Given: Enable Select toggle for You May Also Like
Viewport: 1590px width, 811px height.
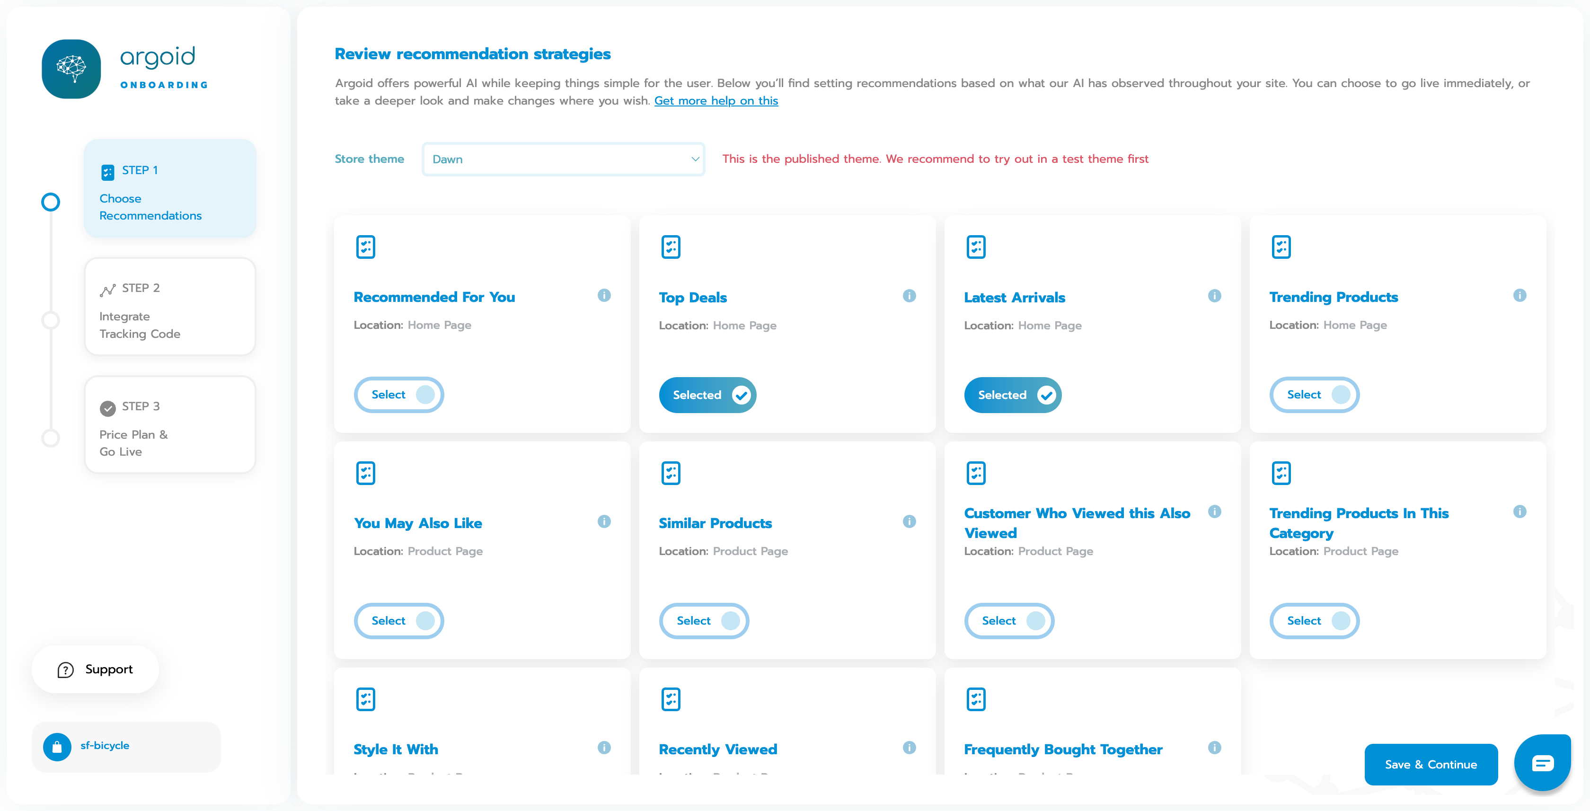Looking at the screenshot, I should (399, 621).
